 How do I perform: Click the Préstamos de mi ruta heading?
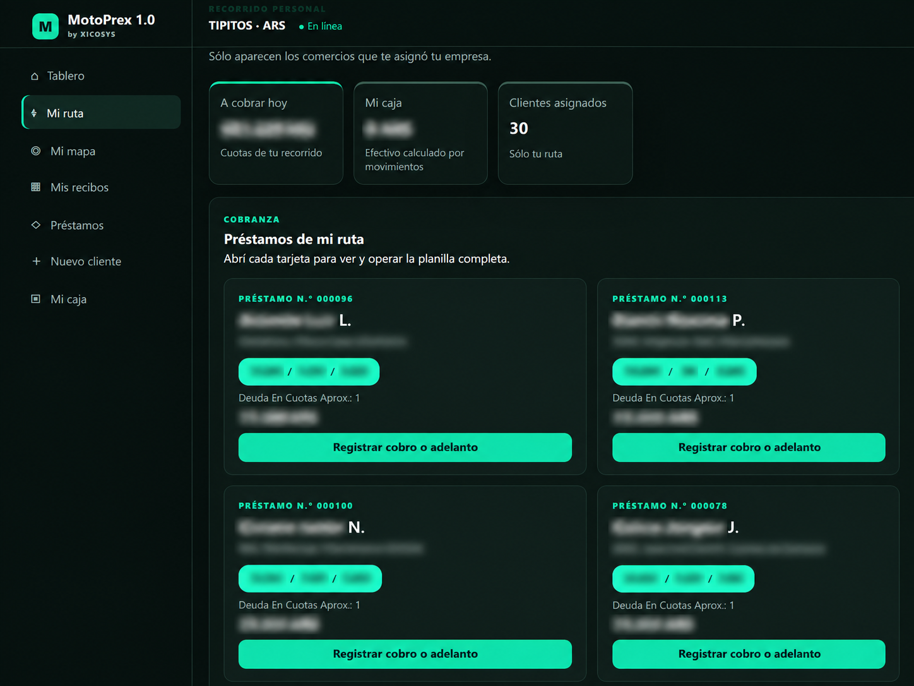294,239
